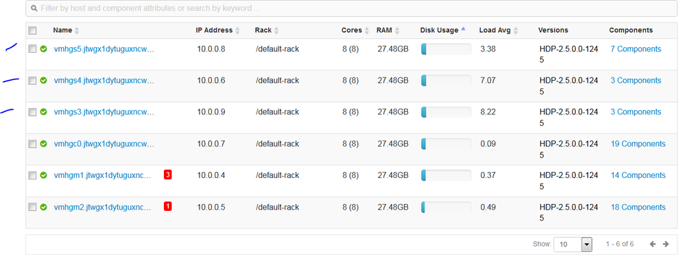This screenshot has height=265, width=685.
Task: Click green status icon for vmhgs5 host
Action: coord(43,49)
